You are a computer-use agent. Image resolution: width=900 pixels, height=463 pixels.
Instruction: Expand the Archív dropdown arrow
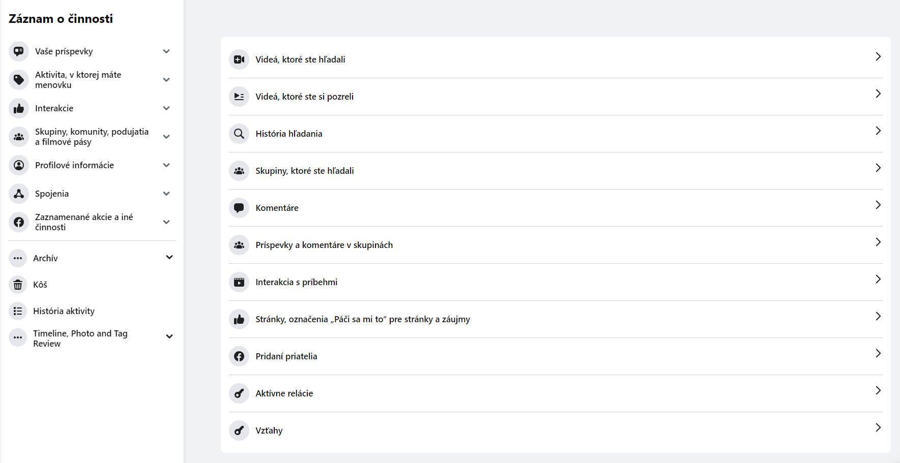coord(169,257)
